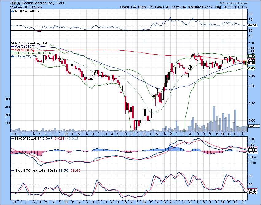Click the RM.V (Weekly) 0.49 legend label
261x205 pixels.
(x=32, y=43)
